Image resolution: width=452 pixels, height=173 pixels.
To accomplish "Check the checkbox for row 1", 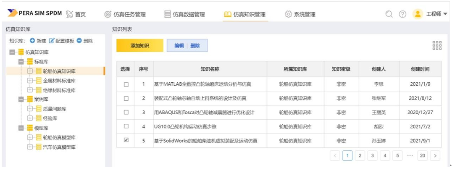I will (126, 84).
